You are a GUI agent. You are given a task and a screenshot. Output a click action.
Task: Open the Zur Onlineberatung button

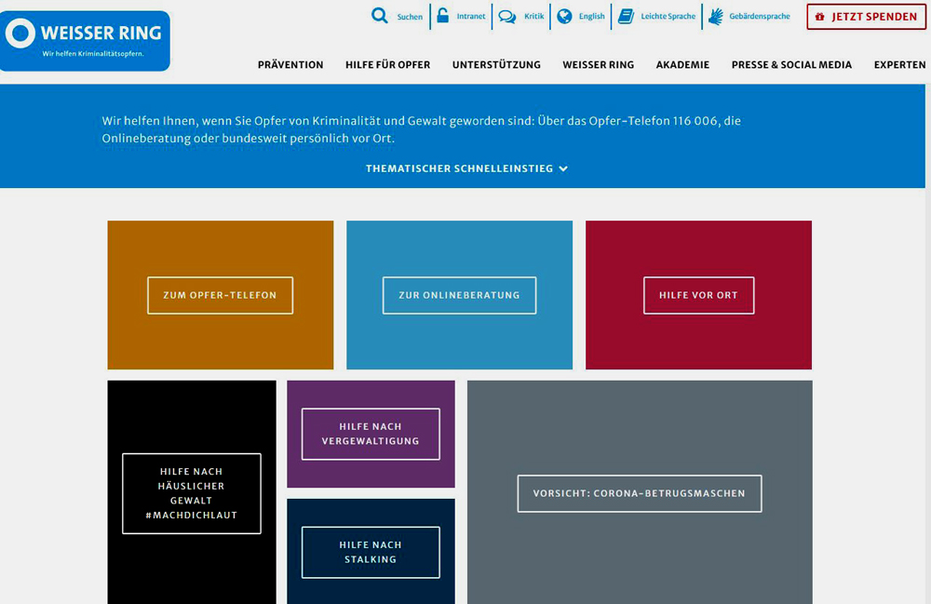click(x=459, y=295)
